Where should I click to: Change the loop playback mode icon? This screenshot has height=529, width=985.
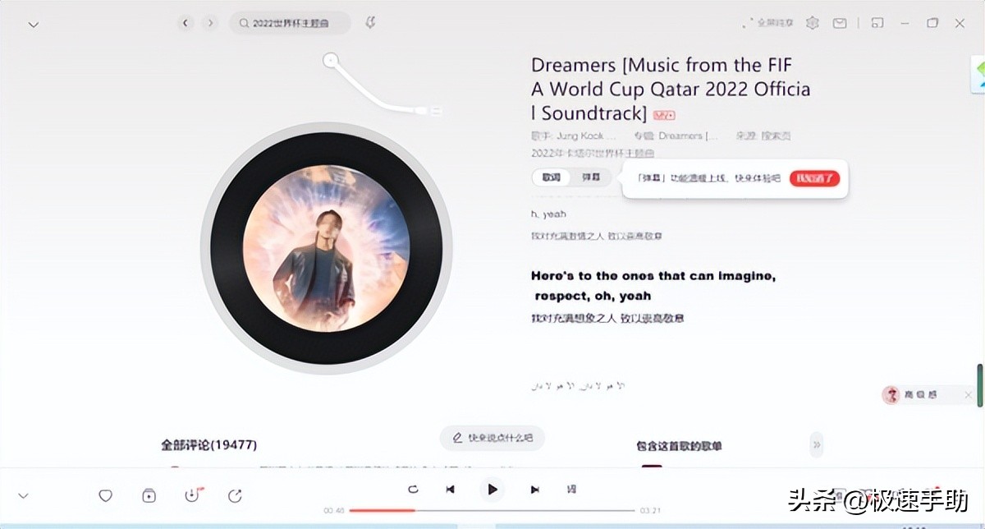tap(413, 489)
